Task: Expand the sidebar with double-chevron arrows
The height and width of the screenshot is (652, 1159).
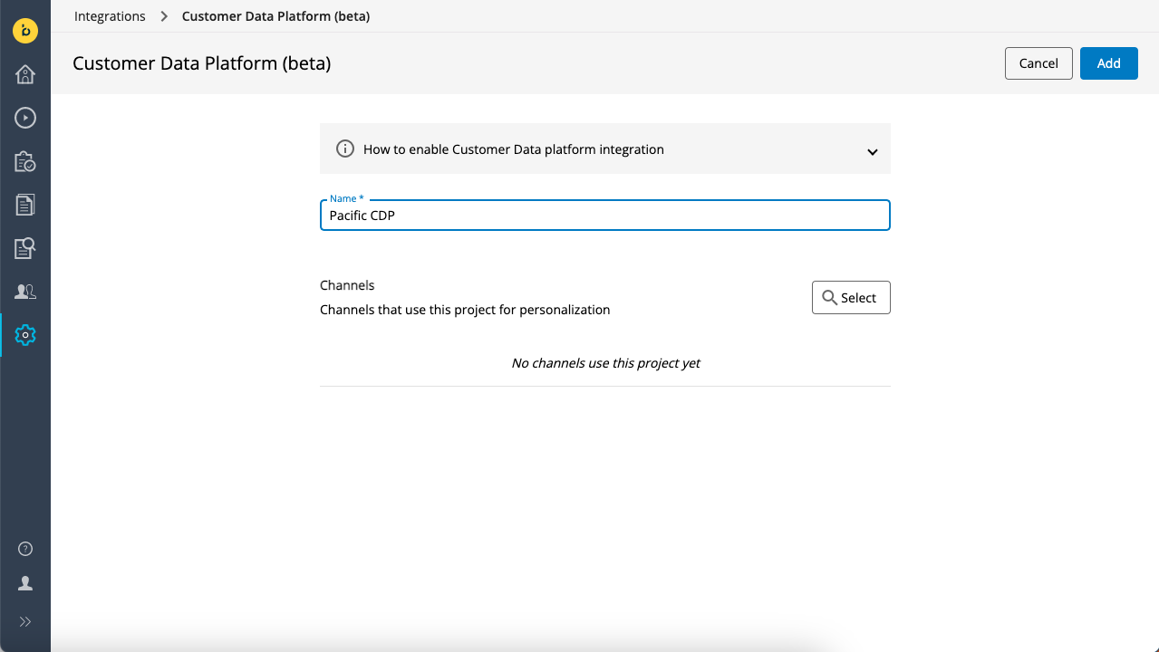Action: click(x=25, y=622)
